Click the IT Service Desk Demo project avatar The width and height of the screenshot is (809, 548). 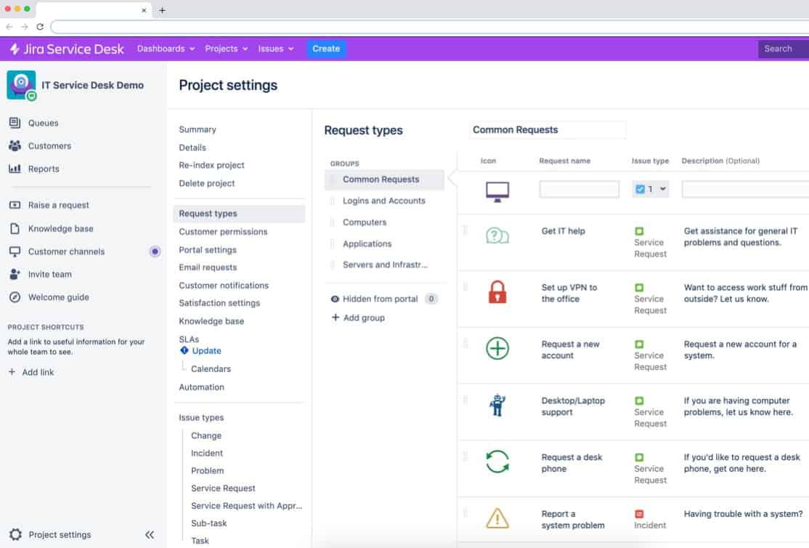21,84
